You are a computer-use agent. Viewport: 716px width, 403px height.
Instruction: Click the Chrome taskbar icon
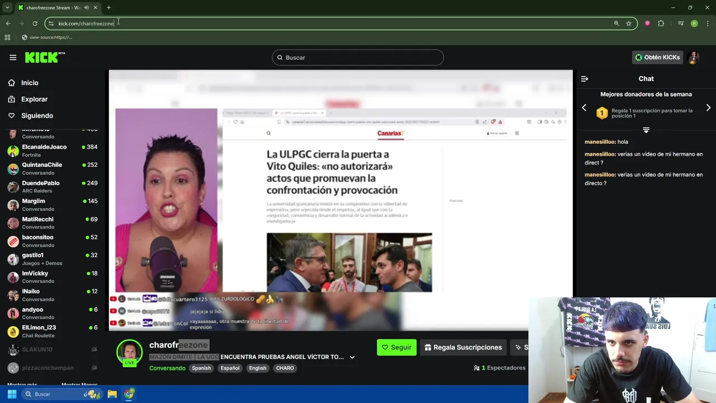129,394
